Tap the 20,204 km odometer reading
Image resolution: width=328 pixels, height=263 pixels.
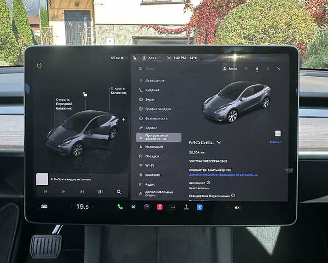[197, 152]
